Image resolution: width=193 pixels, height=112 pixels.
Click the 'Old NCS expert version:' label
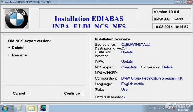click(29, 41)
